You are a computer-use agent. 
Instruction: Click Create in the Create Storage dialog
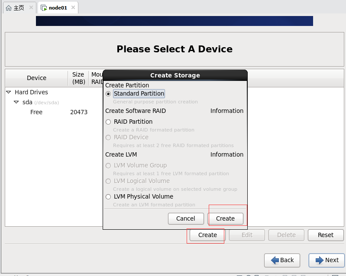pos(225,218)
